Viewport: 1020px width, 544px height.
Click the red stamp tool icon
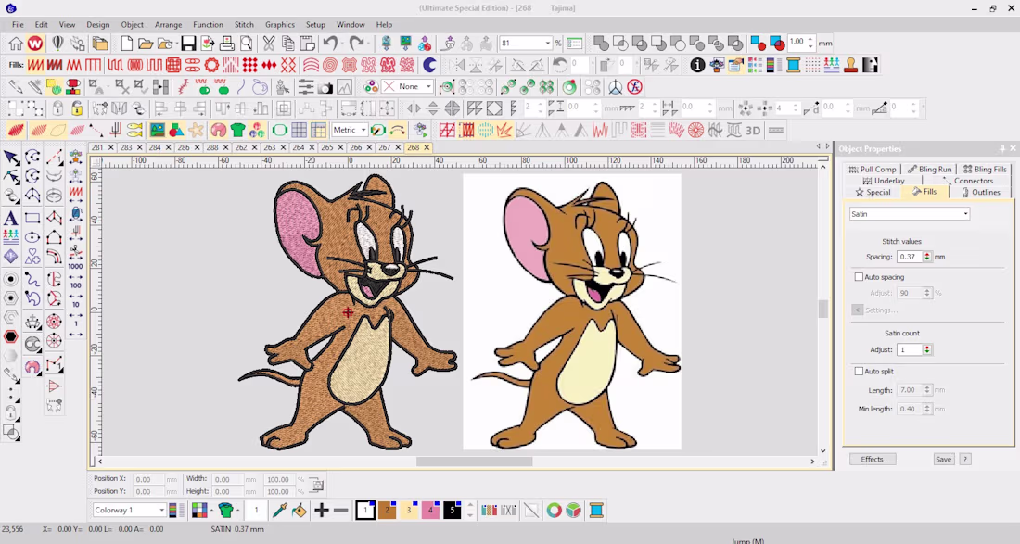850,65
